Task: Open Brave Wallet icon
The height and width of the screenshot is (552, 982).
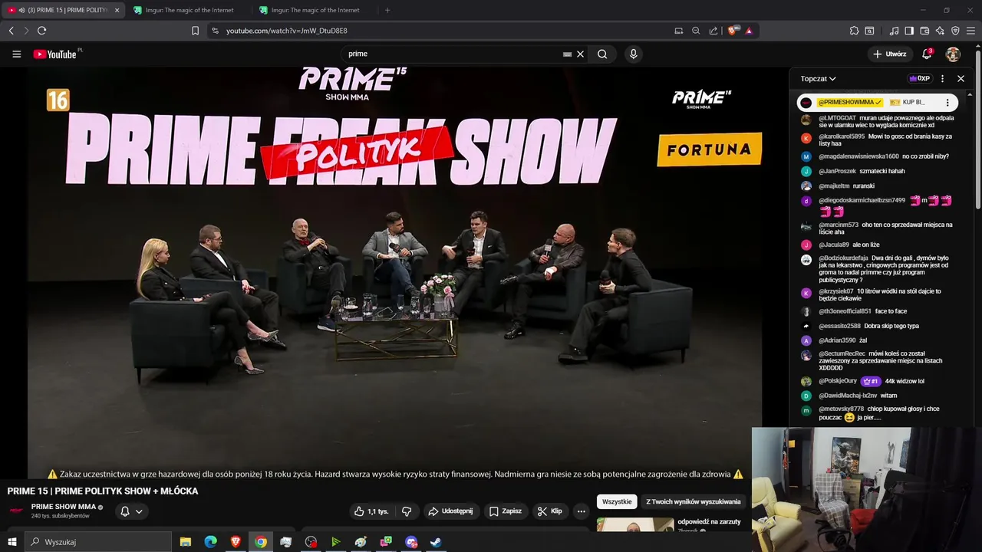Action: click(x=924, y=31)
